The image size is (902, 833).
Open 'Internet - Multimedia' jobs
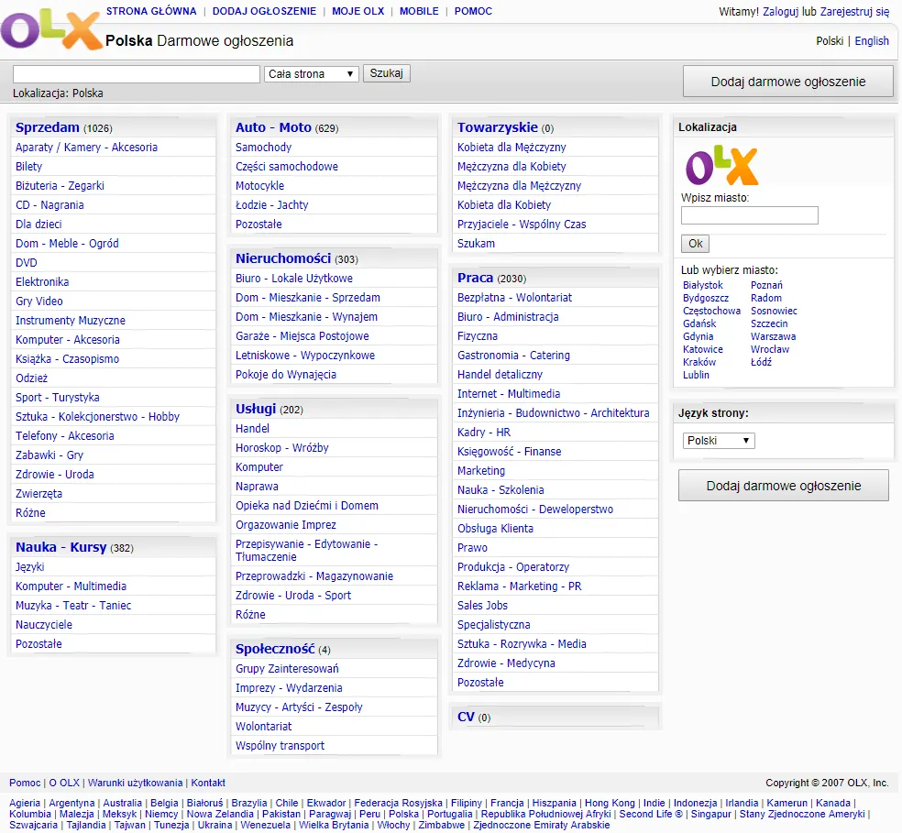click(x=509, y=394)
